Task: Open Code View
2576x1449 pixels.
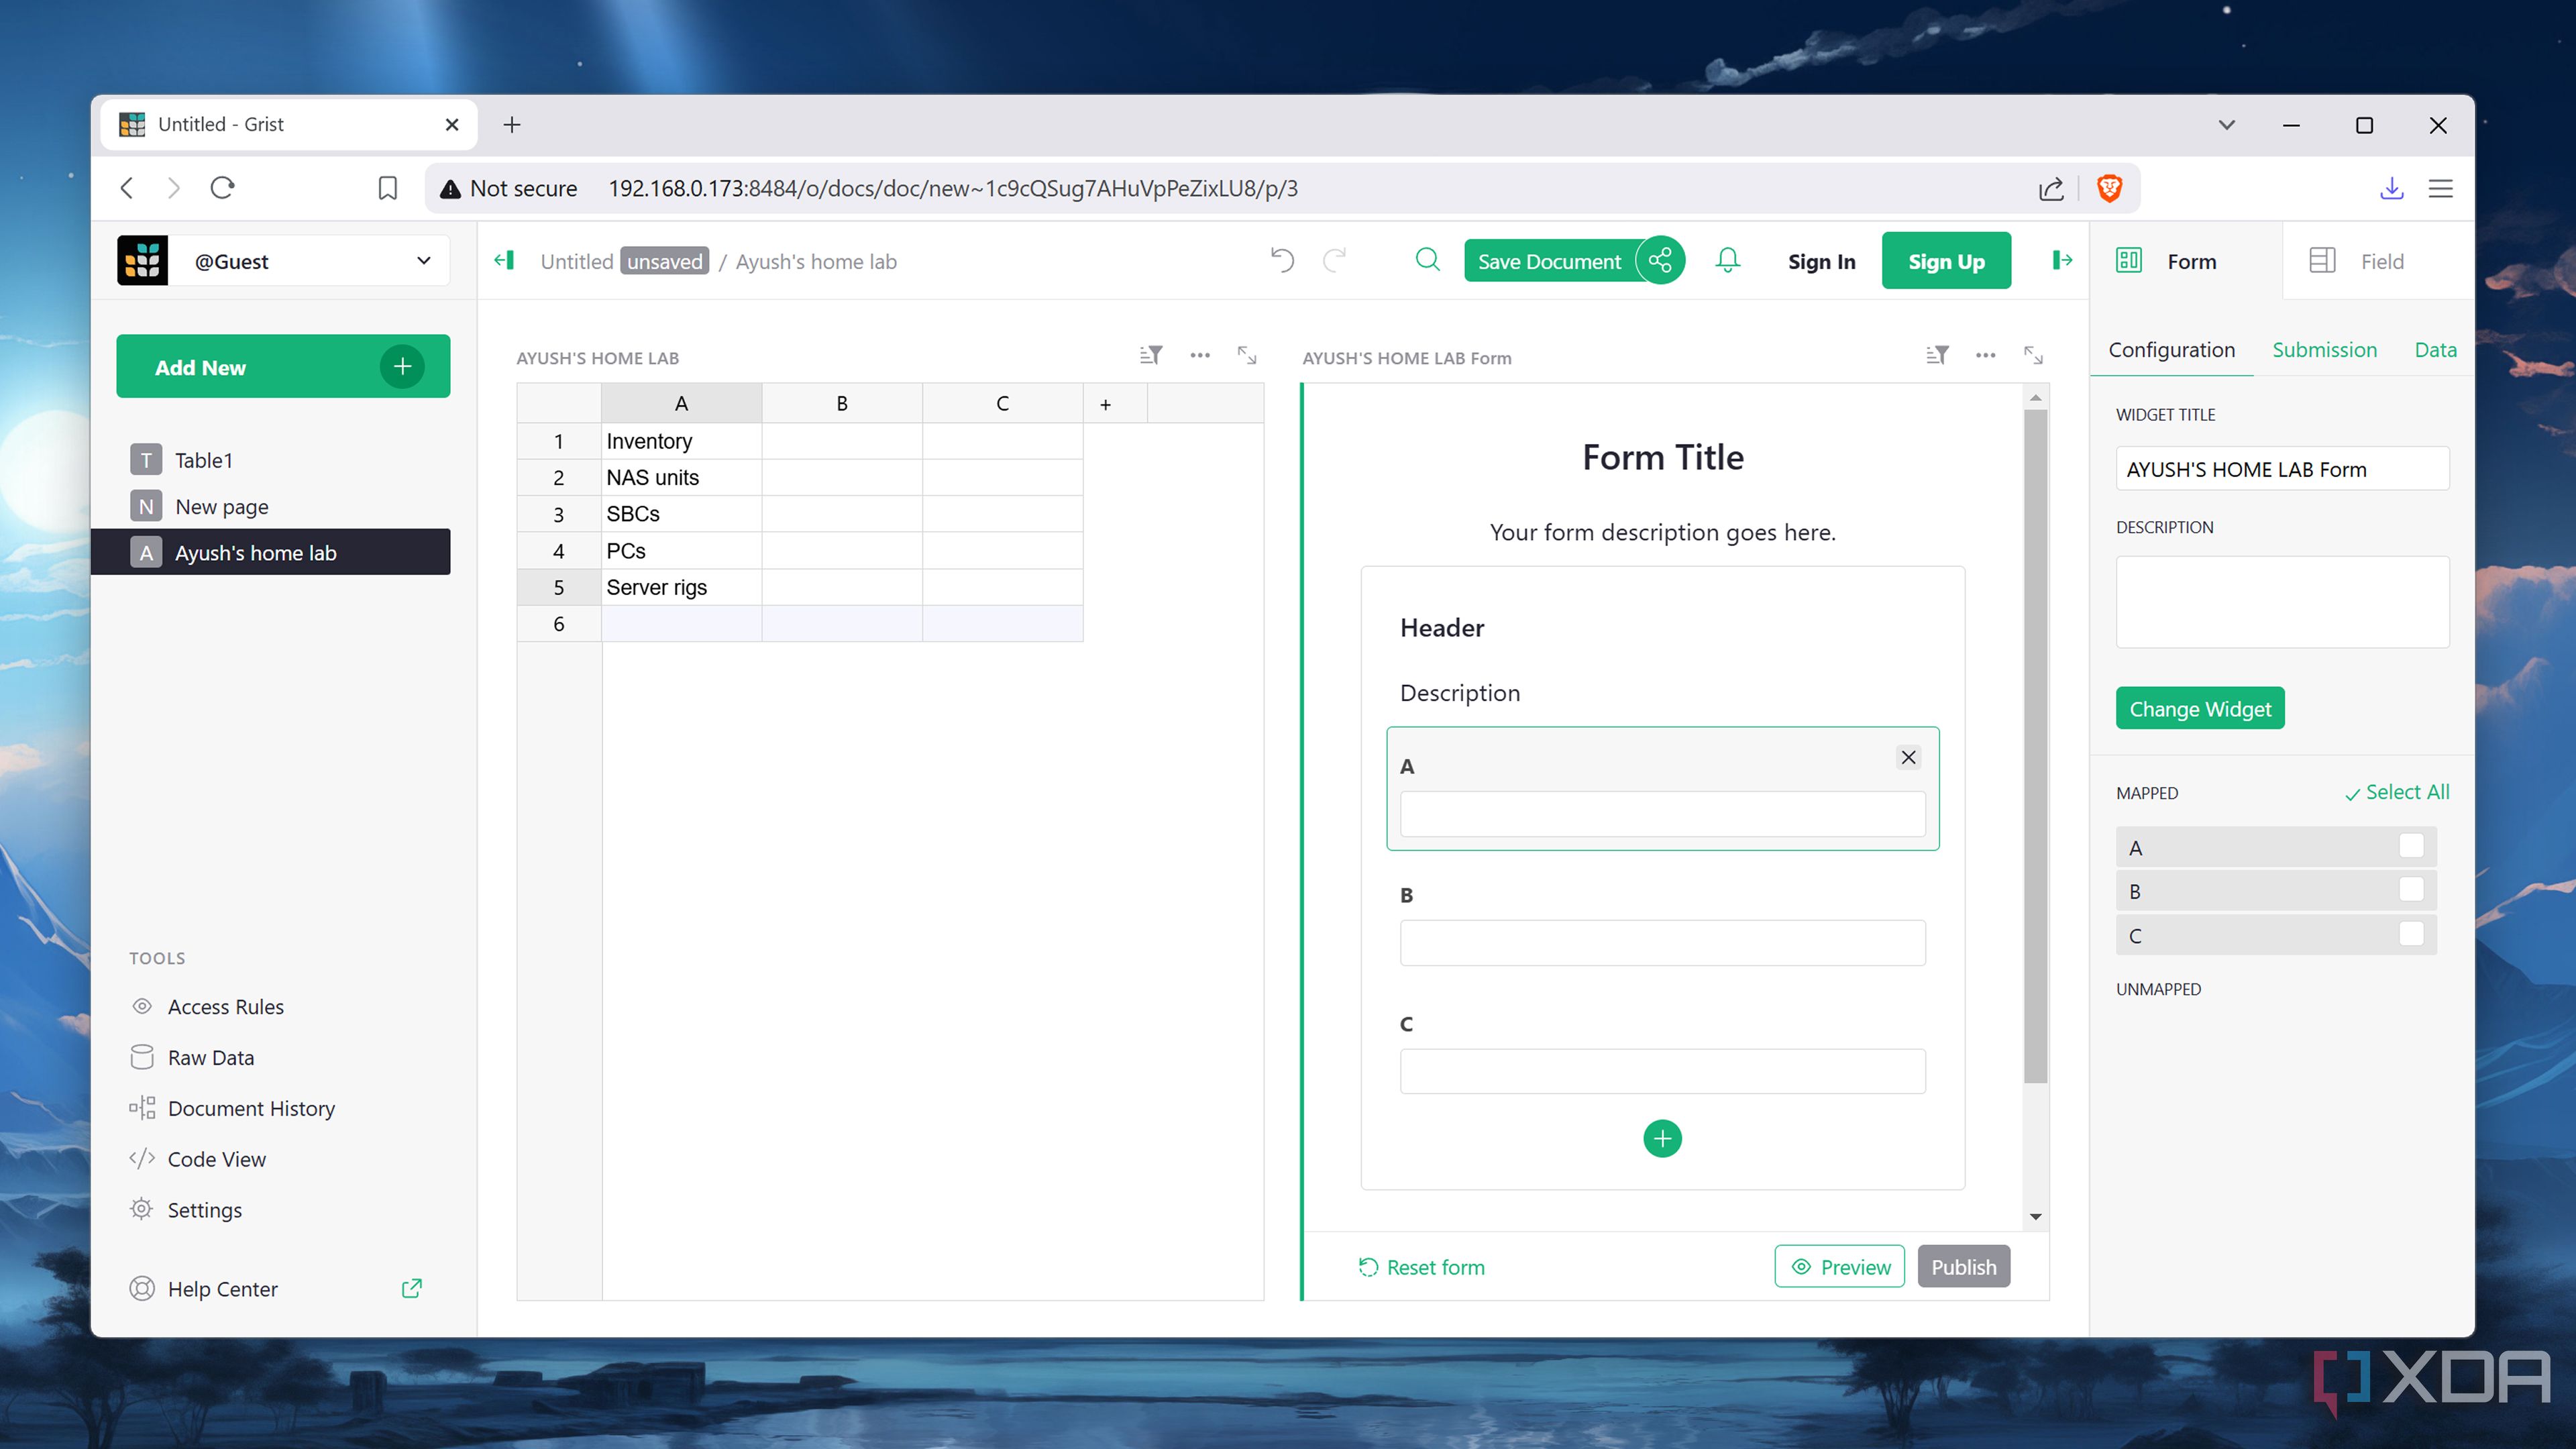Action: pos(216,1159)
